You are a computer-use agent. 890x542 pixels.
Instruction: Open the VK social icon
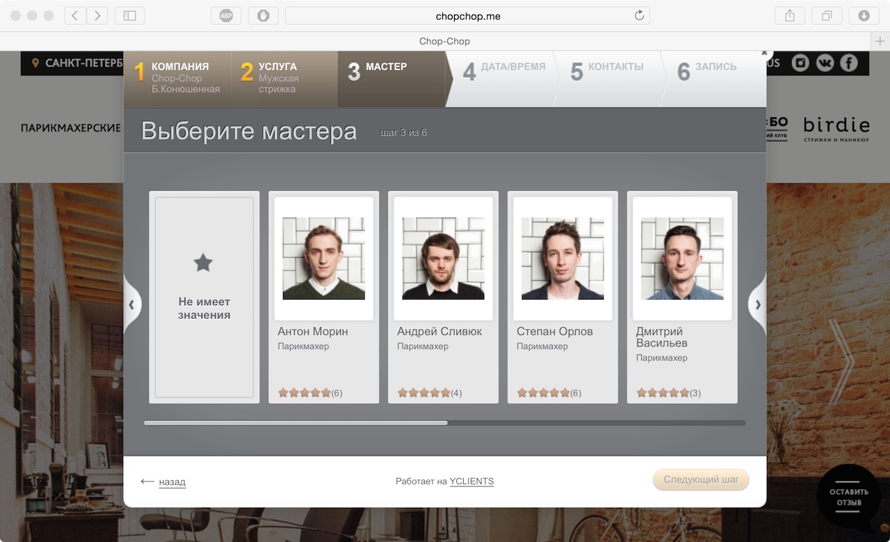pos(825,63)
